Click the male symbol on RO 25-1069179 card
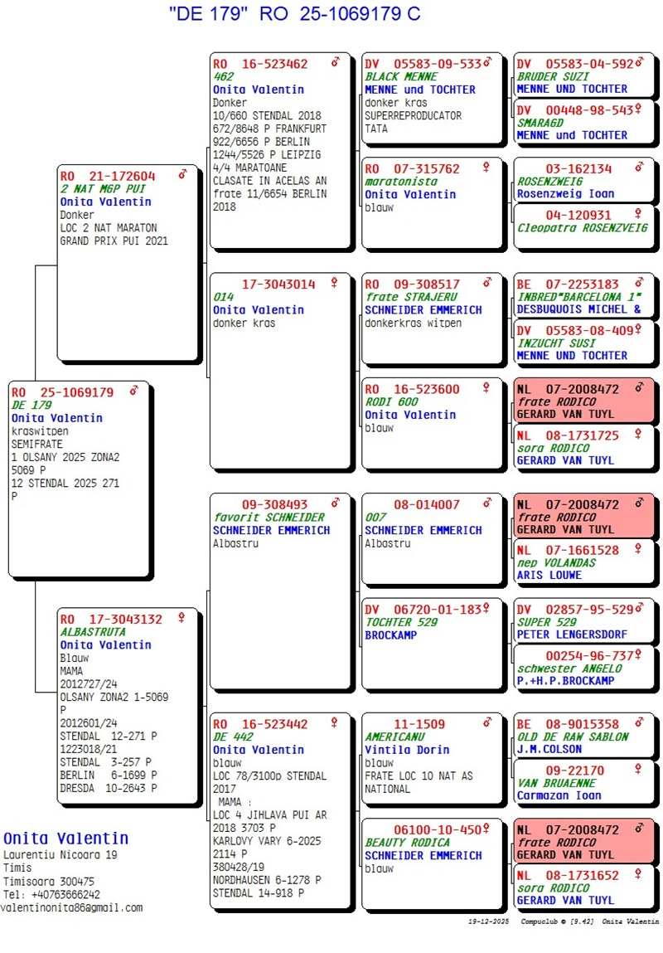This screenshot has width=663, height=953. 134,391
